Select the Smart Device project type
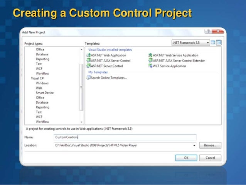246x185 pixels. pyautogui.click(x=45, y=93)
